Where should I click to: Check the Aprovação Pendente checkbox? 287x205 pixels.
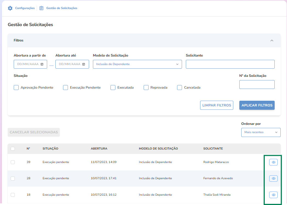(x=16, y=88)
